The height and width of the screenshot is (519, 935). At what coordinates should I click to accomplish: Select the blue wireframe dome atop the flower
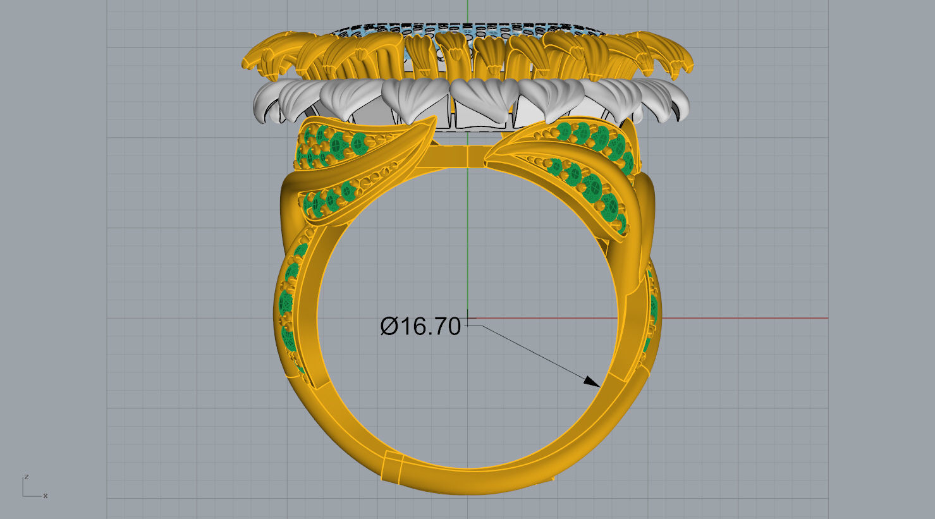point(467,30)
